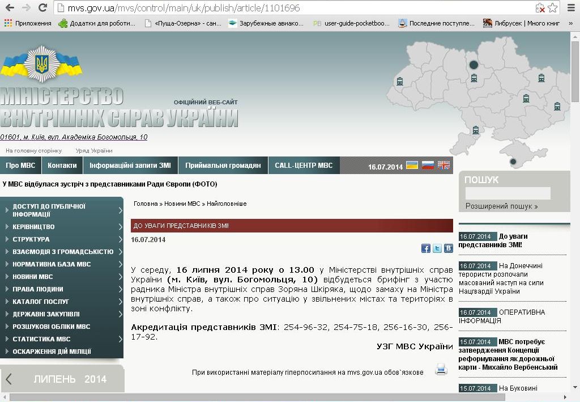Switch site language with the British flag
Image resolution: width=580 pixels, height=402 pixels.
pyautogui.click(x=443, y=166)
